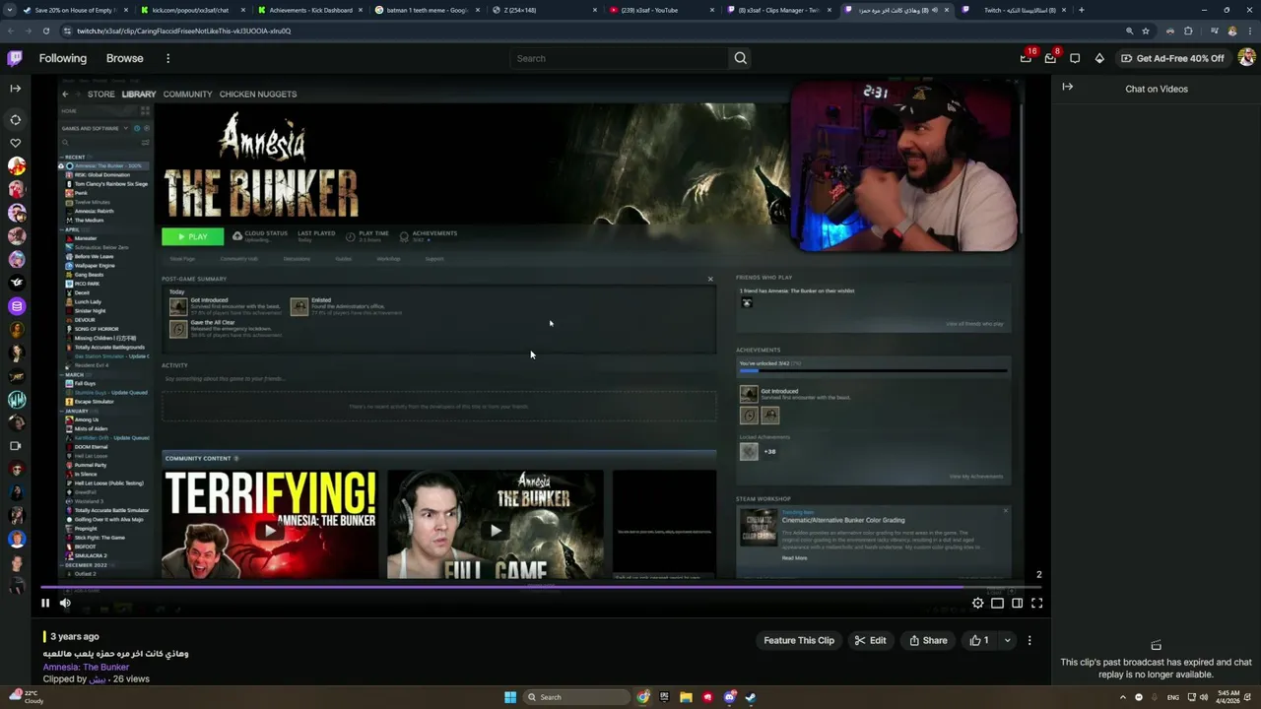Bookmark this page with the star
Viewport: 1261px width, 709px height.
pyautogui.click(x=1147, y=31)
